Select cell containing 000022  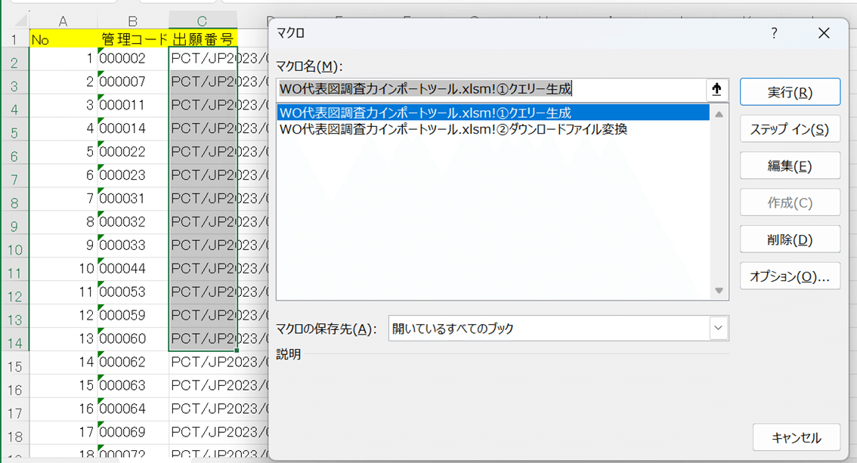(133, 152)
